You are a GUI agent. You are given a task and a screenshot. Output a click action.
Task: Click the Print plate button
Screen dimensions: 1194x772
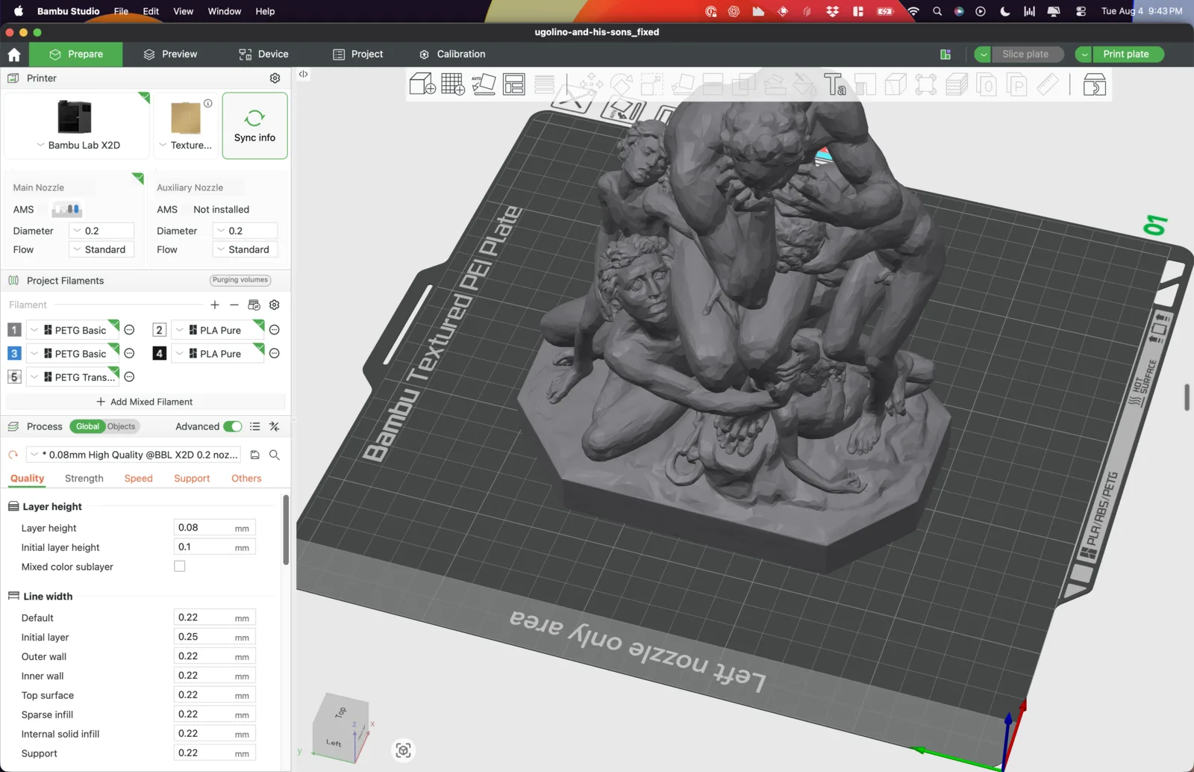point(1128,55)
